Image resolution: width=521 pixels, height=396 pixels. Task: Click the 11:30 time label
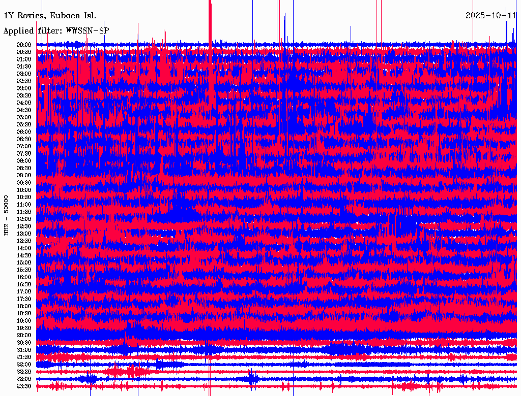click(24, 212)
